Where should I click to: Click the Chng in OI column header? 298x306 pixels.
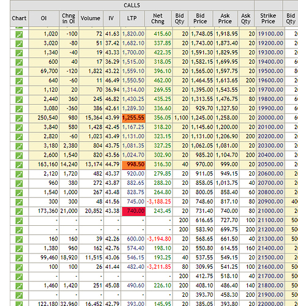click(x=69, y=18)
